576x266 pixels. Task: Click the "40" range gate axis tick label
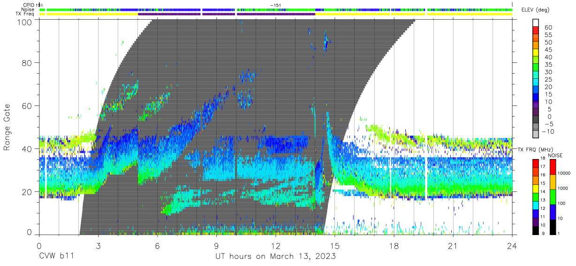coord(27,149)
